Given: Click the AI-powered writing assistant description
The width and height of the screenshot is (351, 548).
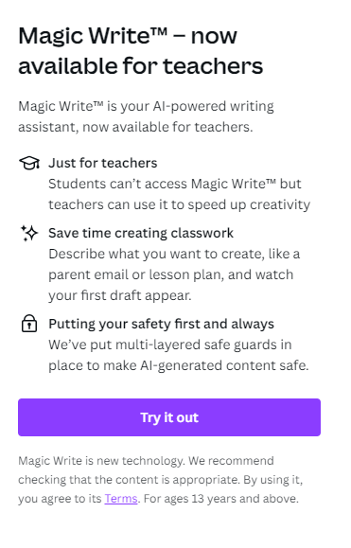Looking at the screenshot, I should coord(146,116).
